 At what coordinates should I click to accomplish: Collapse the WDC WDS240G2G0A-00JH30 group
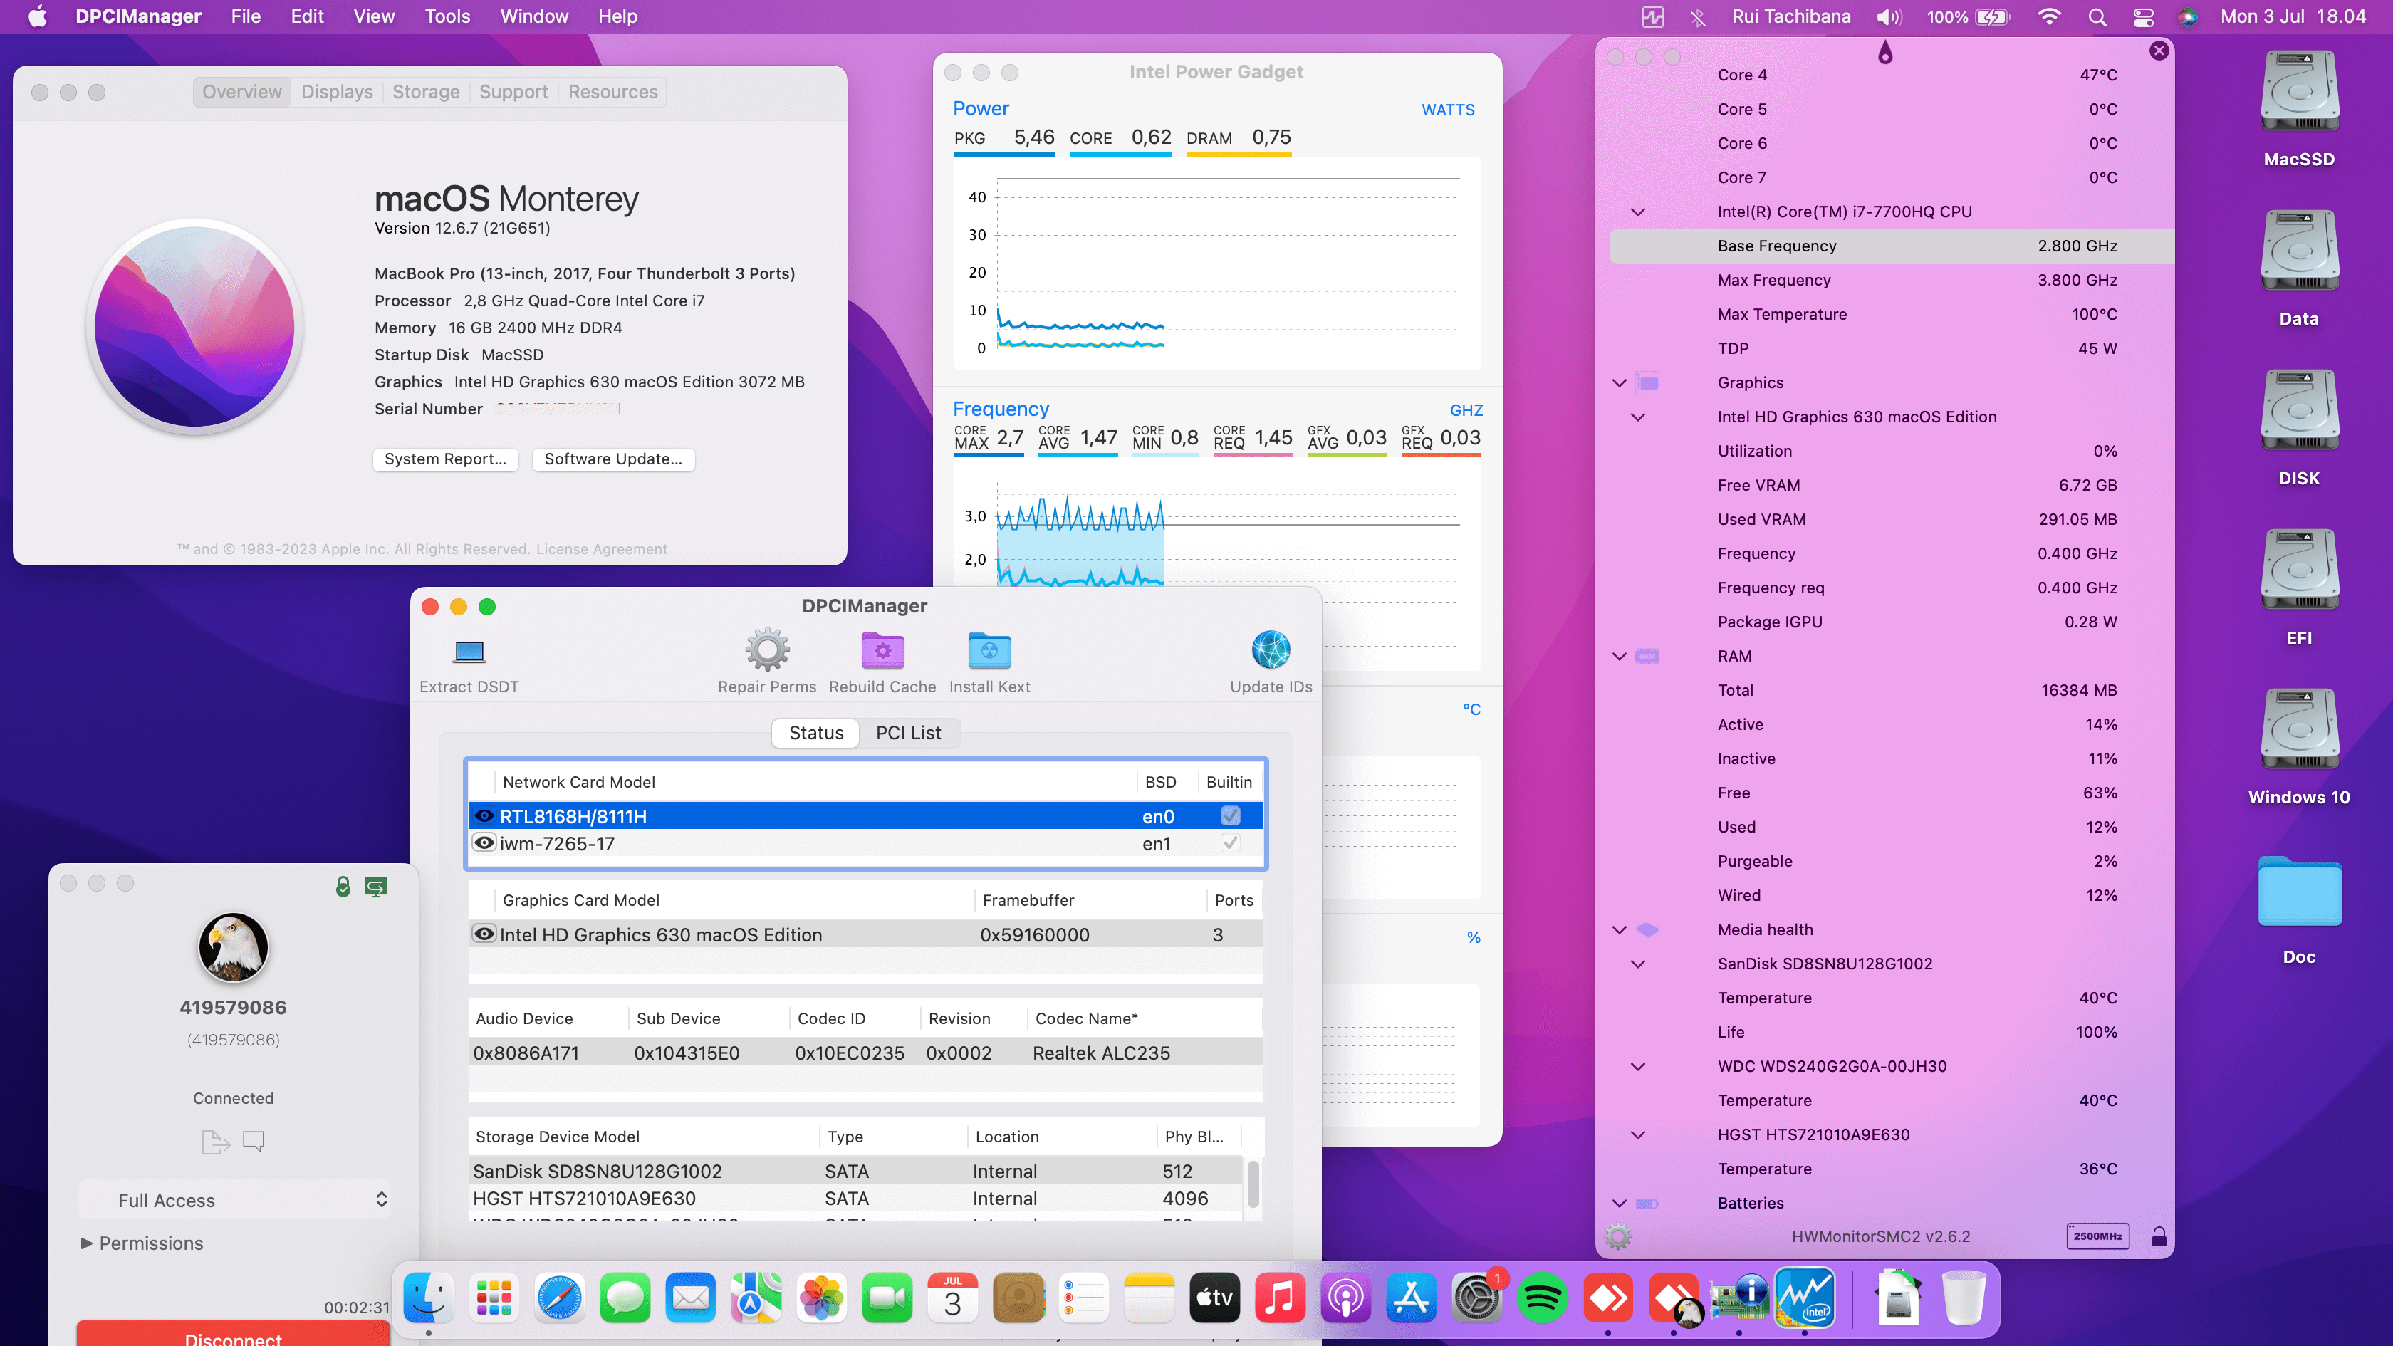[x=1638, y=1066]
